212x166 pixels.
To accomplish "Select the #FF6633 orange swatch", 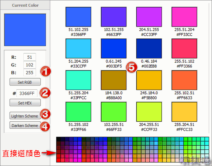I will (184, 80).
